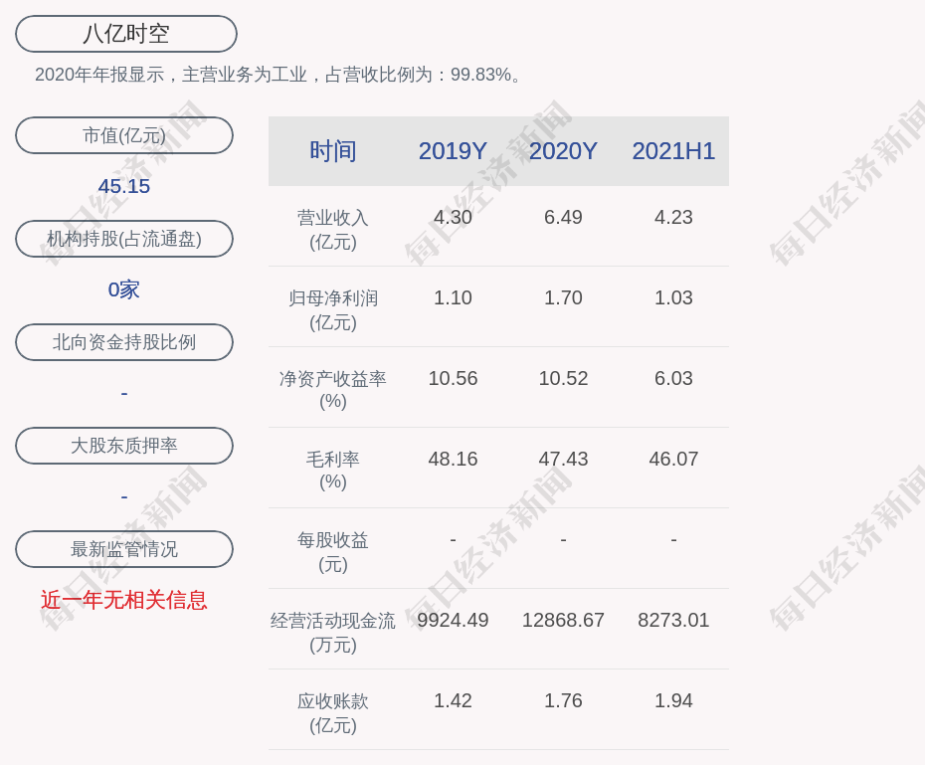This screenshot has width=925, height=765.
Task: Click the 应收账款(亿元) row label
Action: point(332,712)
